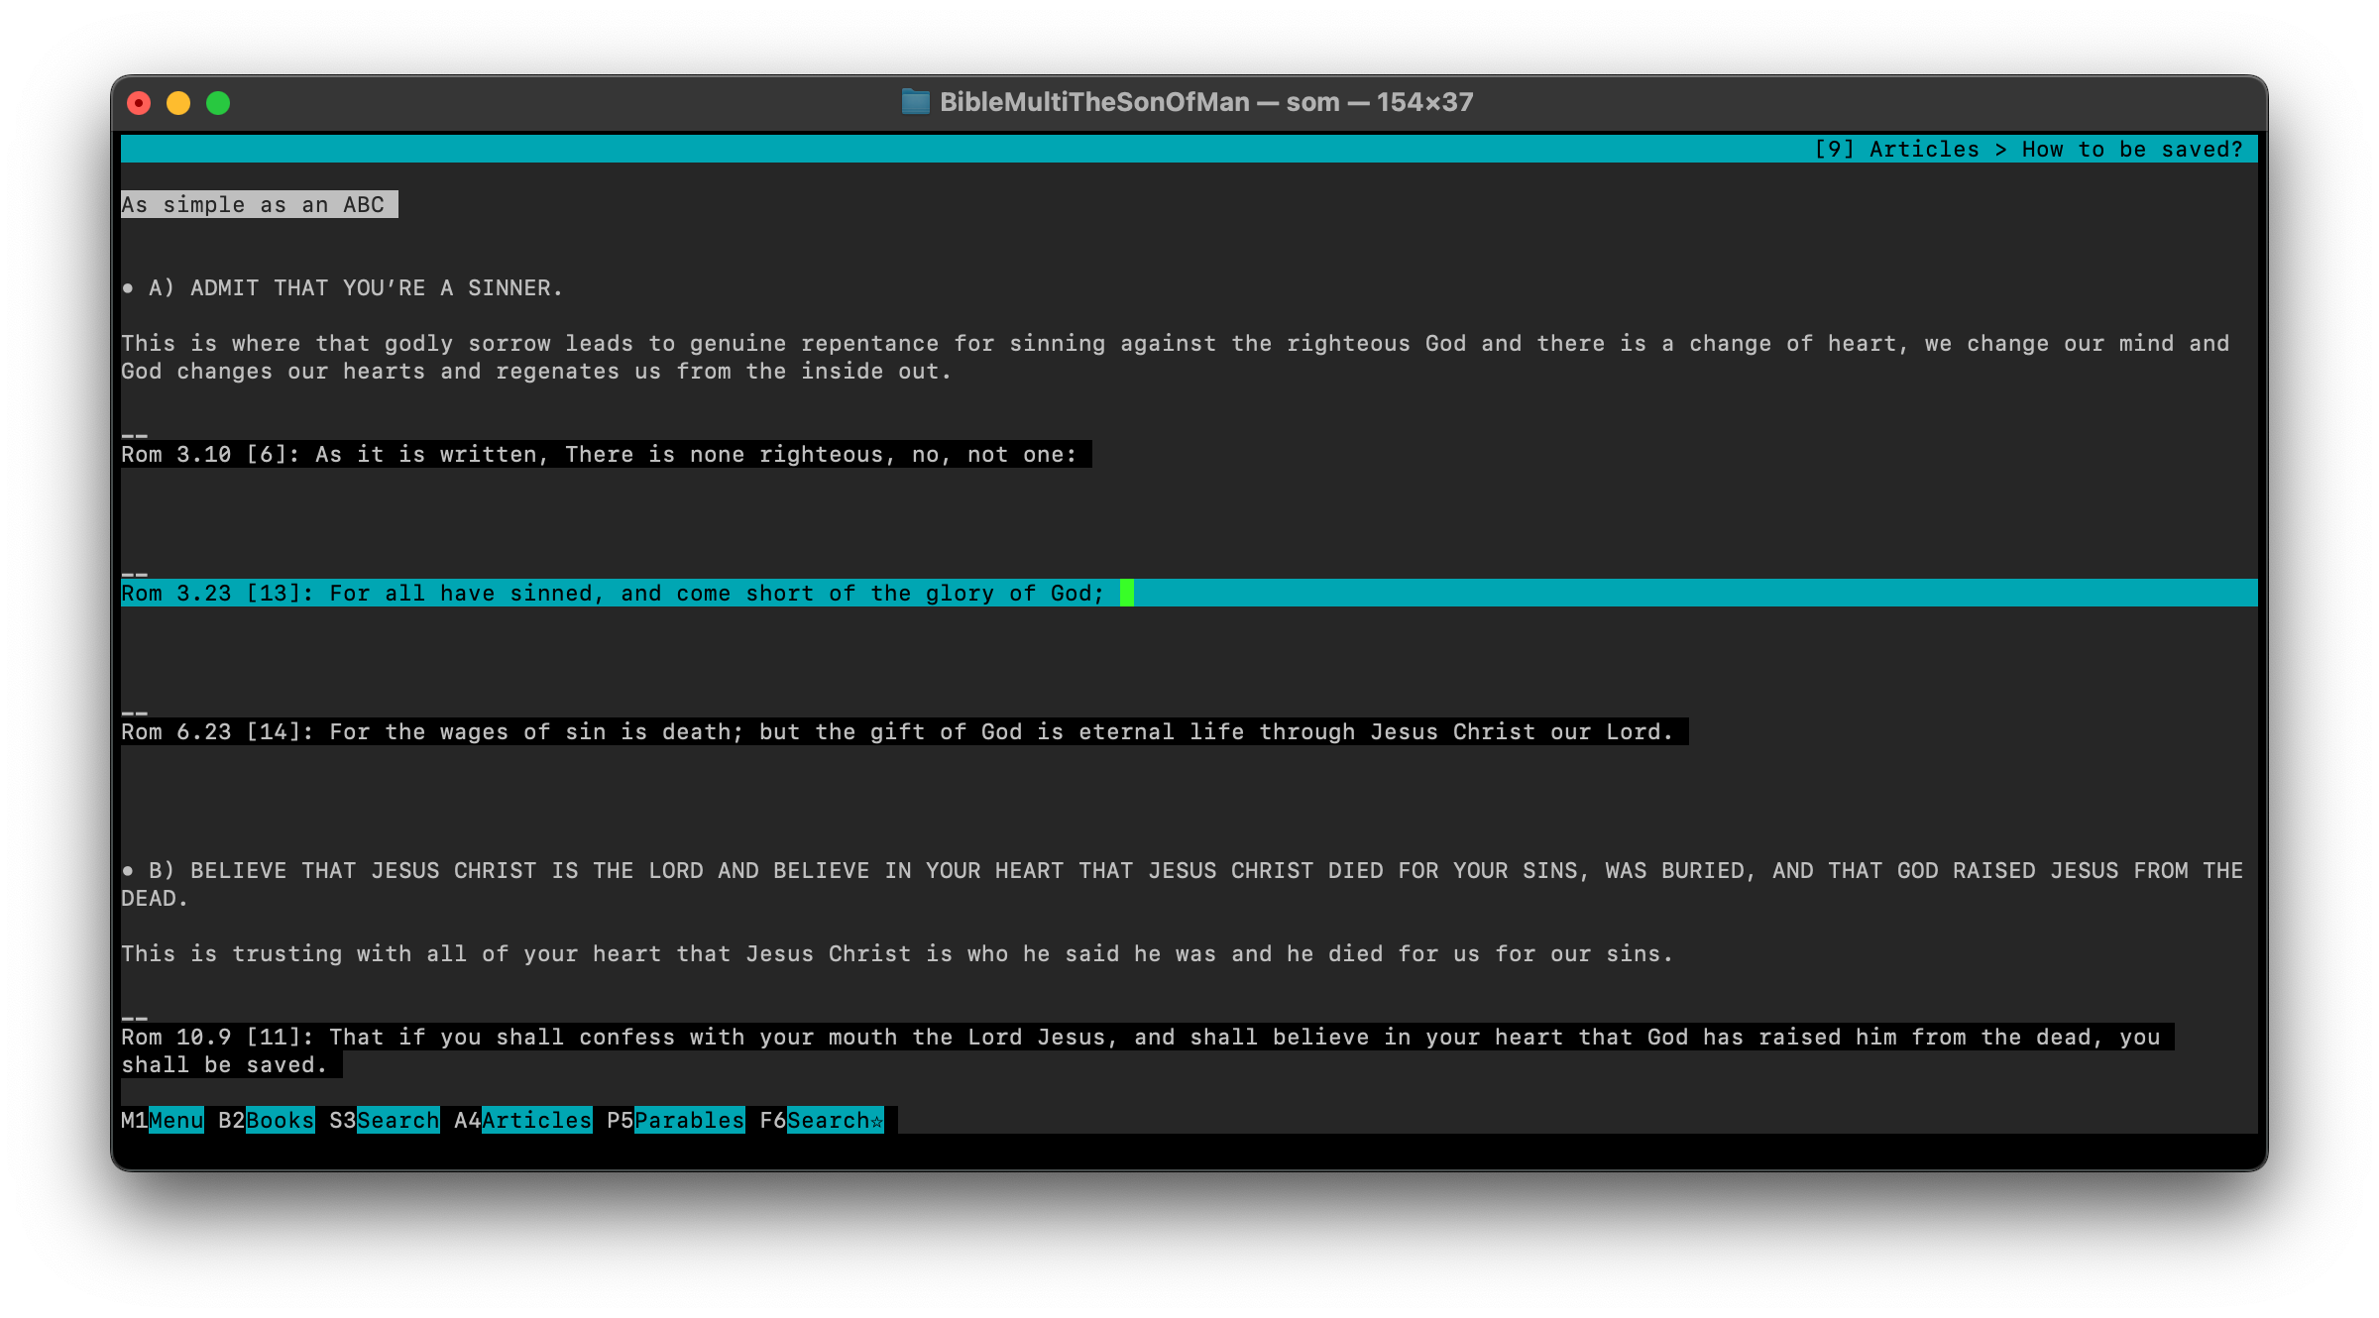Open the P5 Parables menu

pyautogui.click(x=676, y=1120)
